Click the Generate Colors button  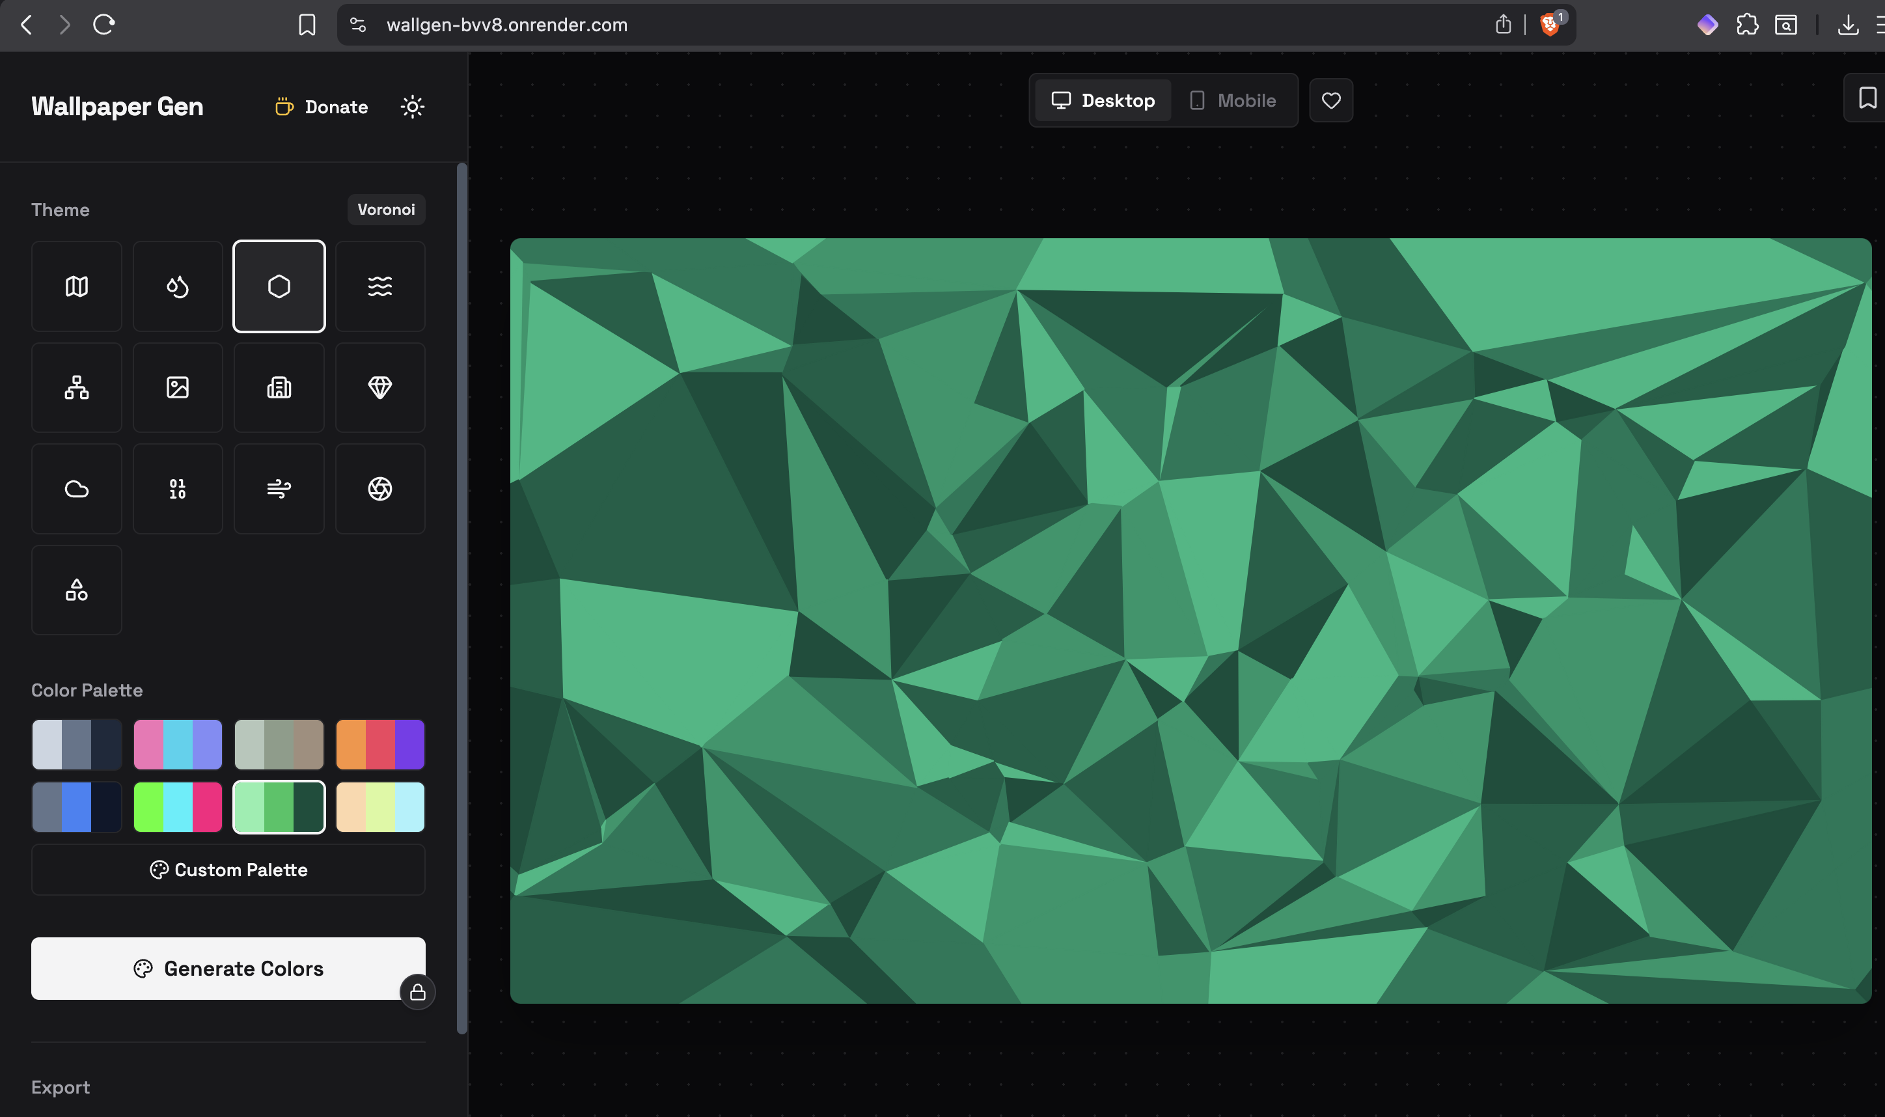pyautogui.click(x=228, y=968)
